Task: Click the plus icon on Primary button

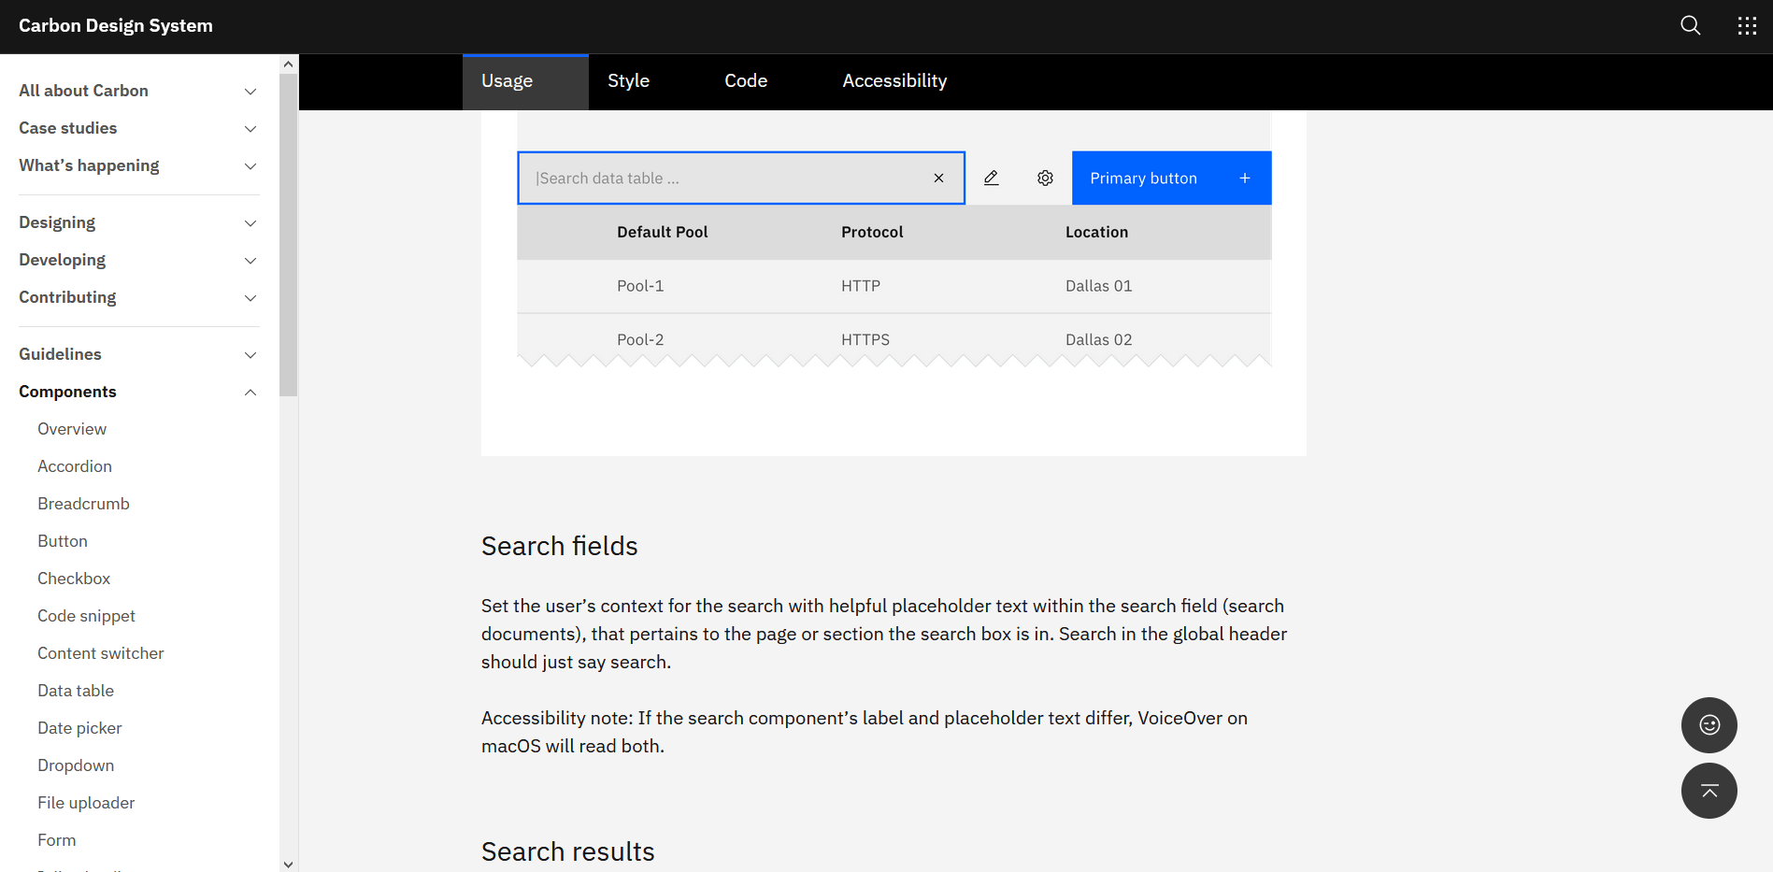Action: coord(1245,178)
